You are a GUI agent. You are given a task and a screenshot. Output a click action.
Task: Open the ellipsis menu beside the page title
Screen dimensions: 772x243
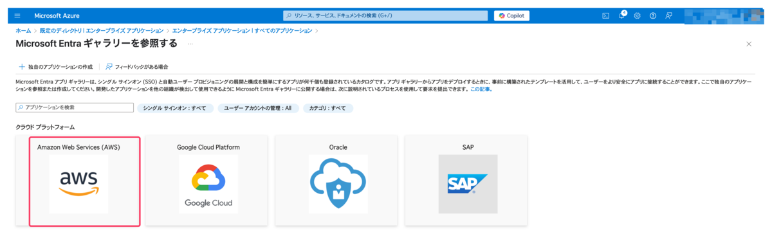click(190, 44)
